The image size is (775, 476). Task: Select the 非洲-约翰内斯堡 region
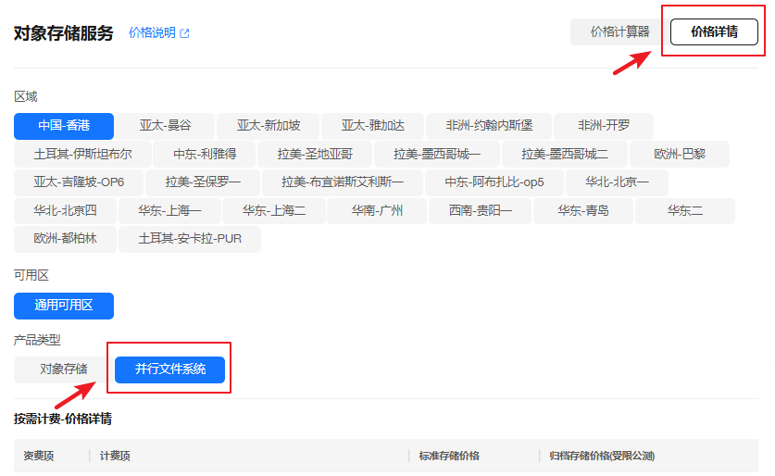pyautogui.click(x=489, y=126)
